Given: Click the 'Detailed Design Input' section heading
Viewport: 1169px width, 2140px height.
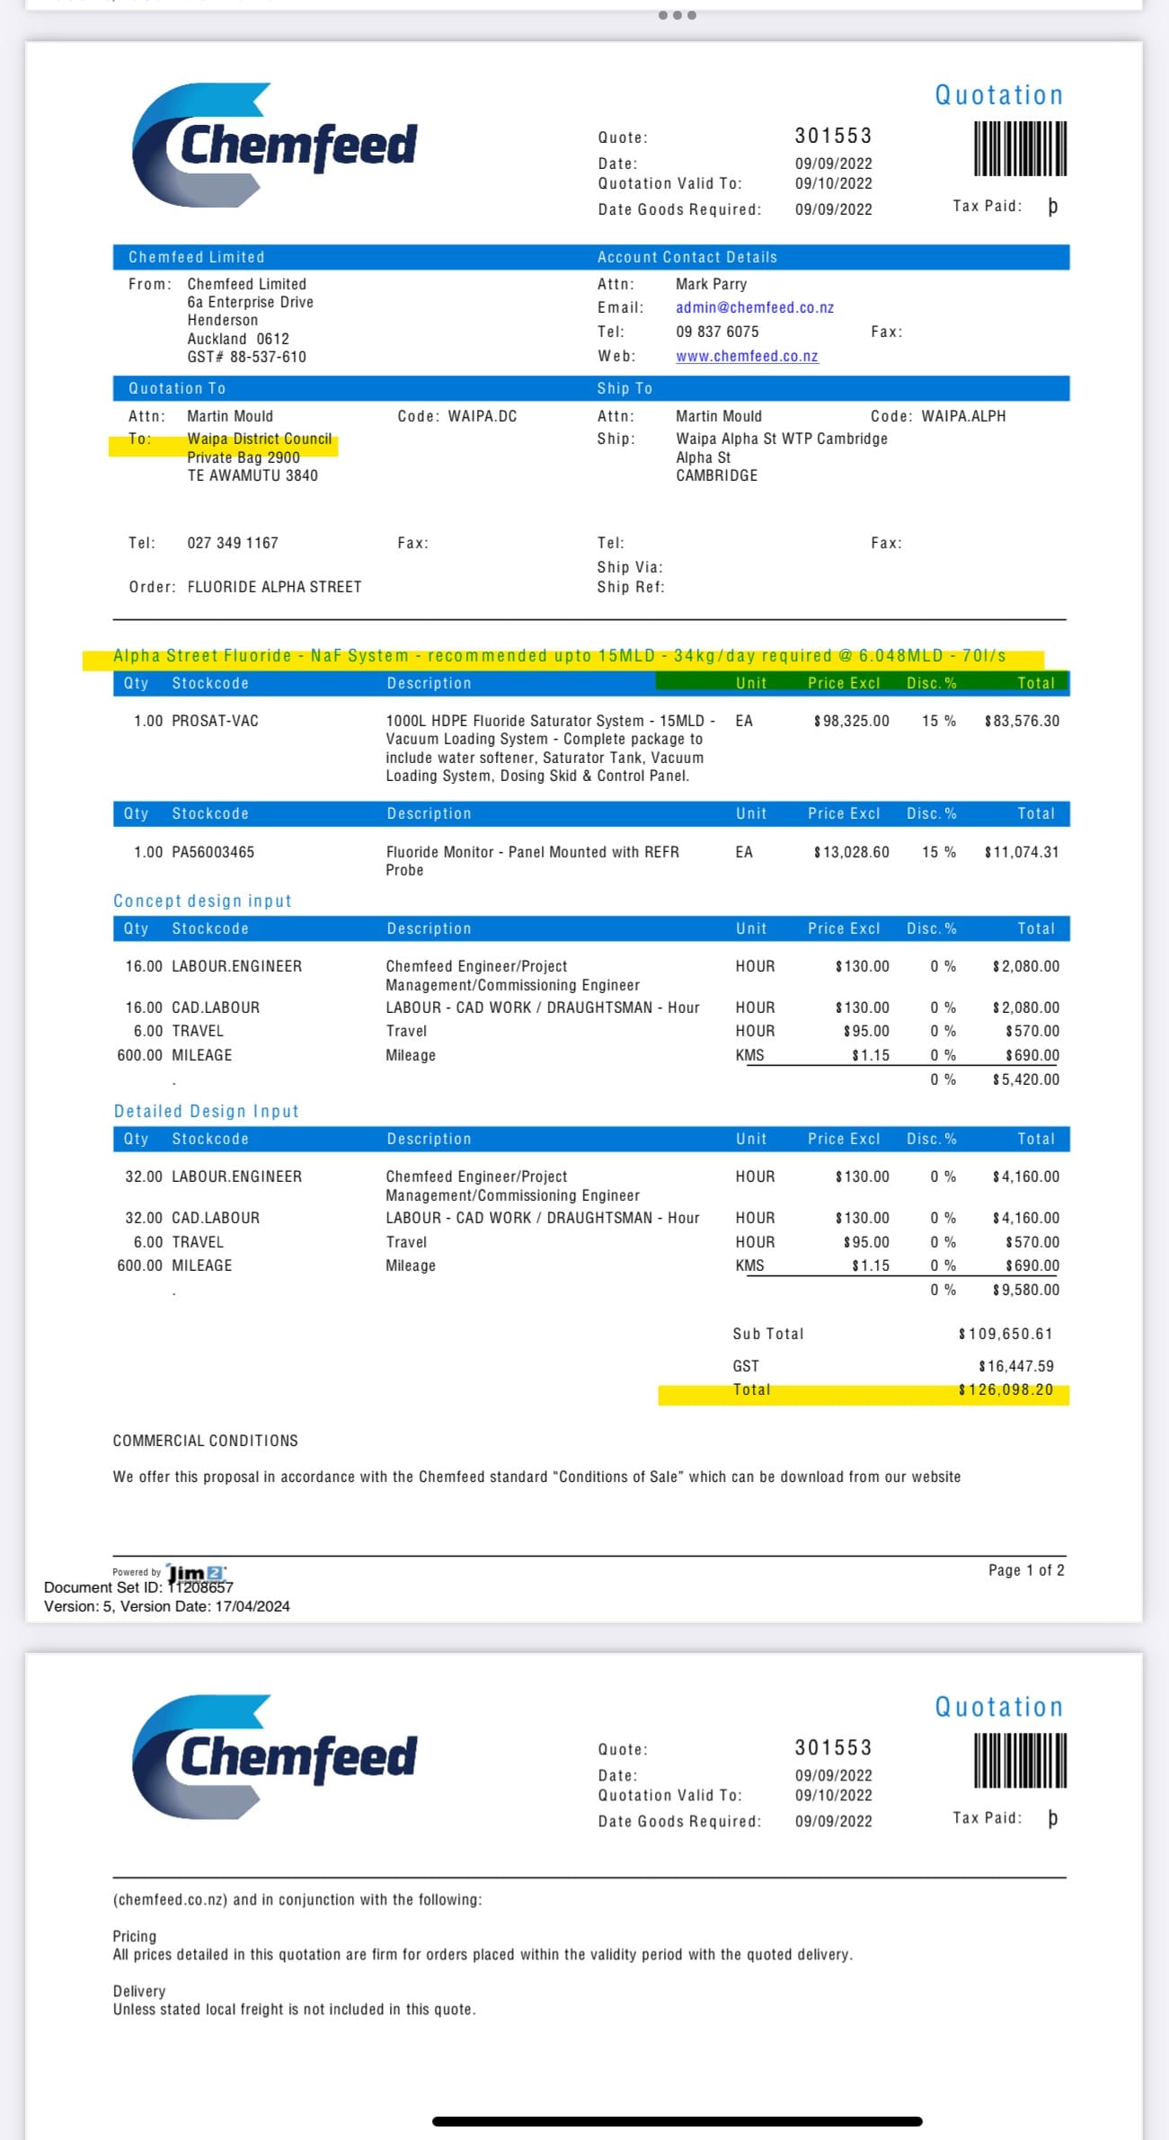Looking at the screenshot, I should point(206,1111).
